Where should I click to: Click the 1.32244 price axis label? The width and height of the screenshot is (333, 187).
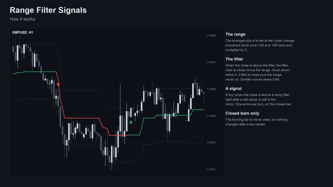point(211,116)
